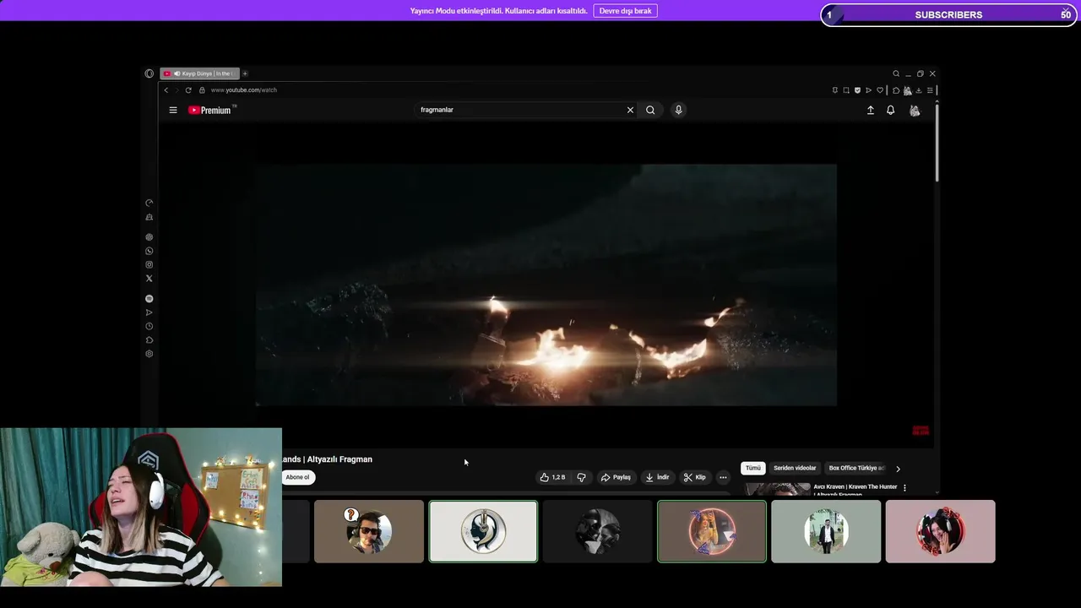Viewport: 1081px width, 608px height.
Task: Open browsing history clock in sidebar
Action: click(149, 326)
